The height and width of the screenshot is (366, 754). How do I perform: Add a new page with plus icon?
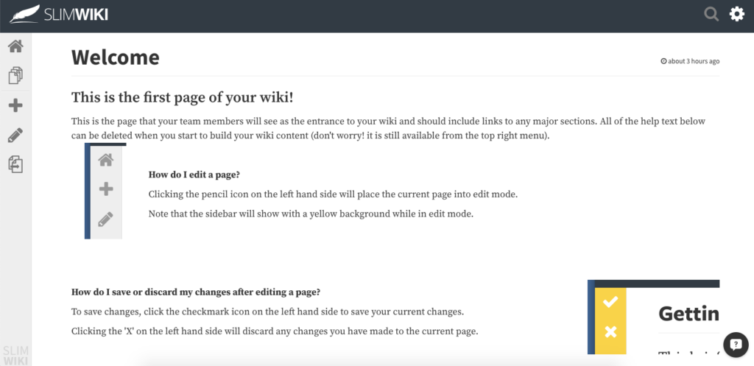[x=16, y=105]
